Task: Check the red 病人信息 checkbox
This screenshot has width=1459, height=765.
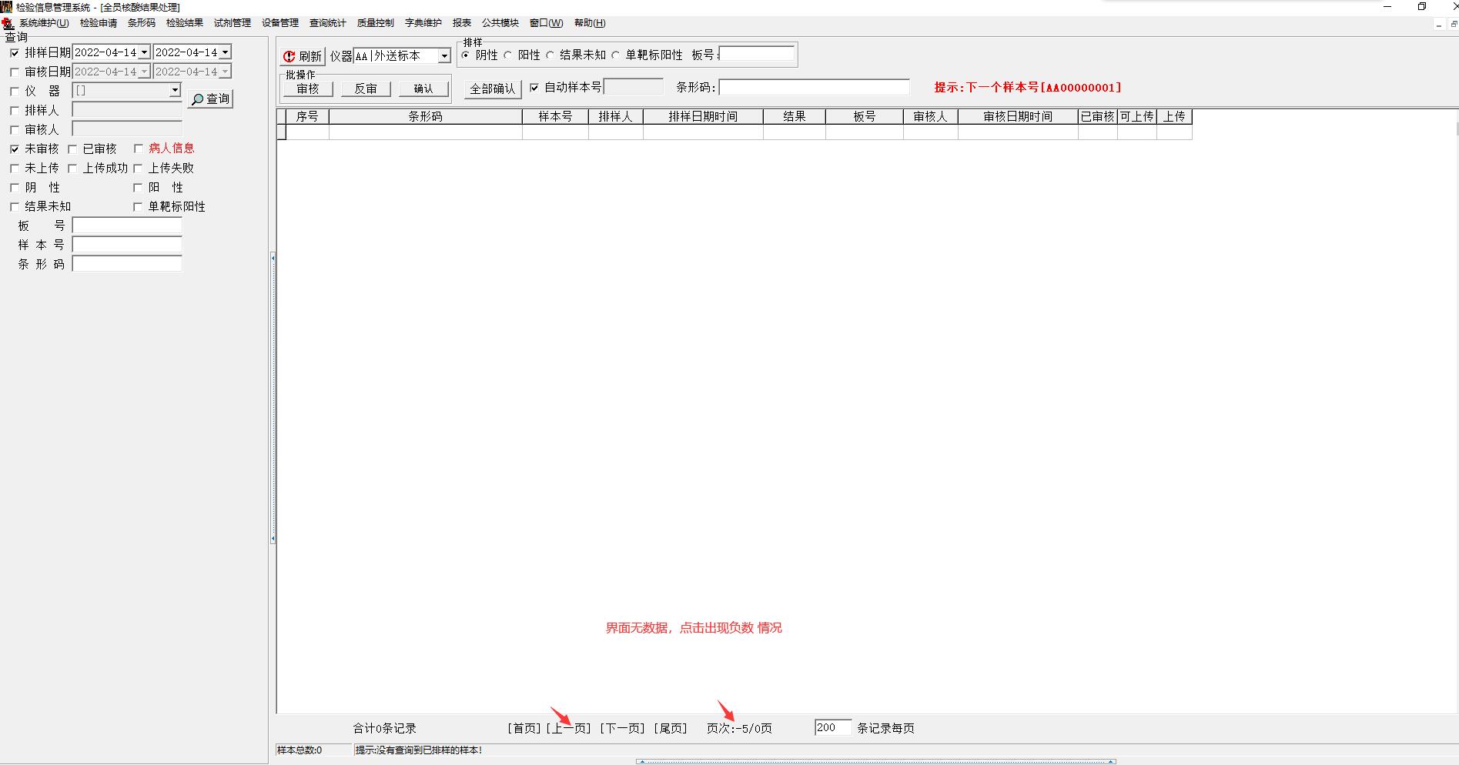Action: [x=139, y=149]
